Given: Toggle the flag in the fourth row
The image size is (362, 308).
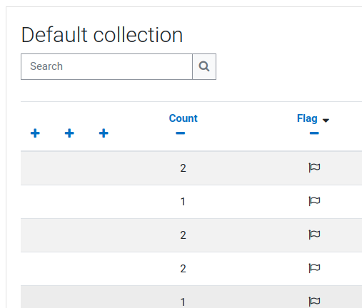Looking at the screenshot, I should coord(314,268).
